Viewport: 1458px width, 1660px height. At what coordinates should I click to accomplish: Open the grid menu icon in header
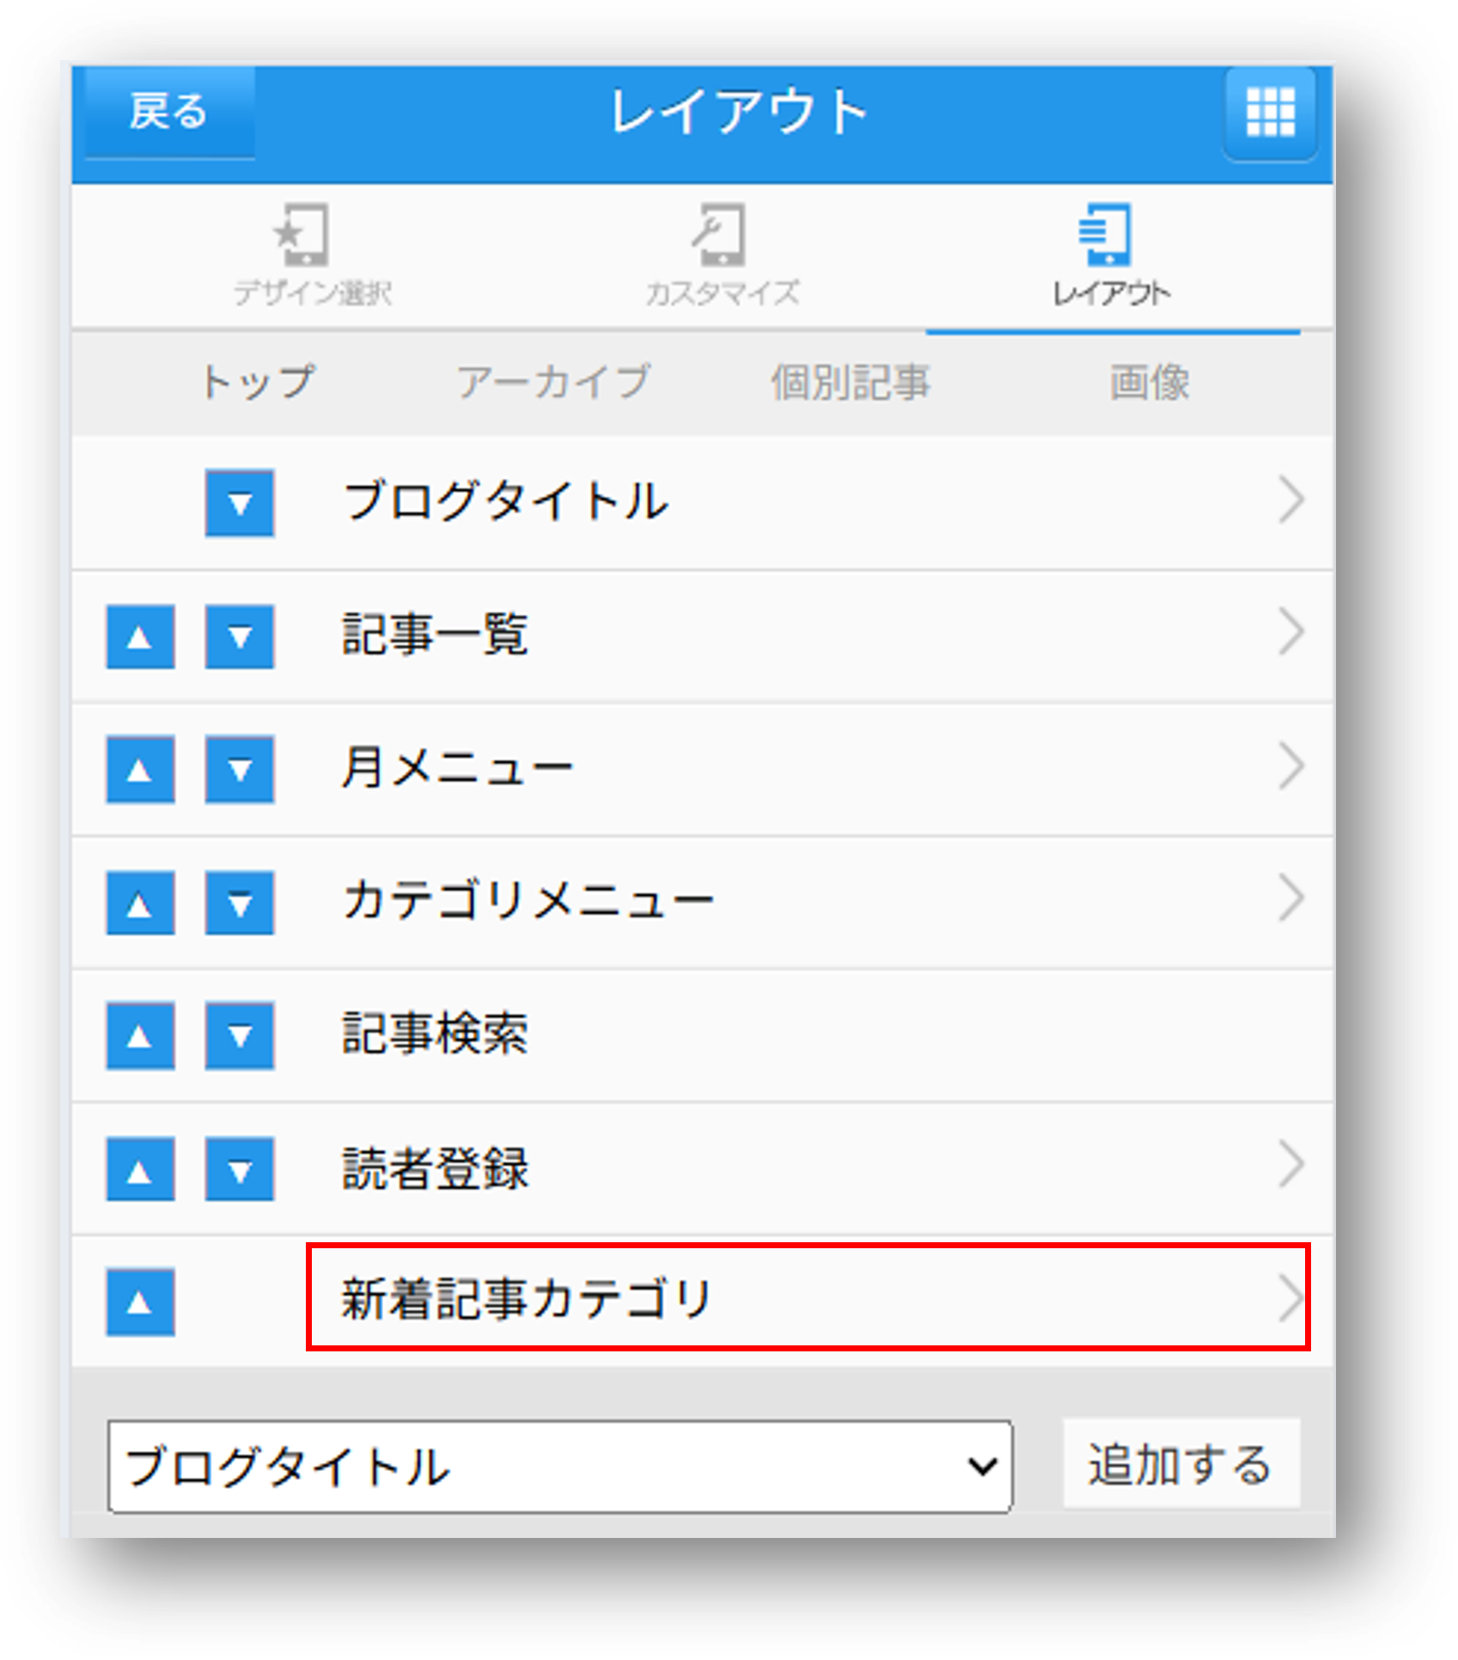point(1270,113)
